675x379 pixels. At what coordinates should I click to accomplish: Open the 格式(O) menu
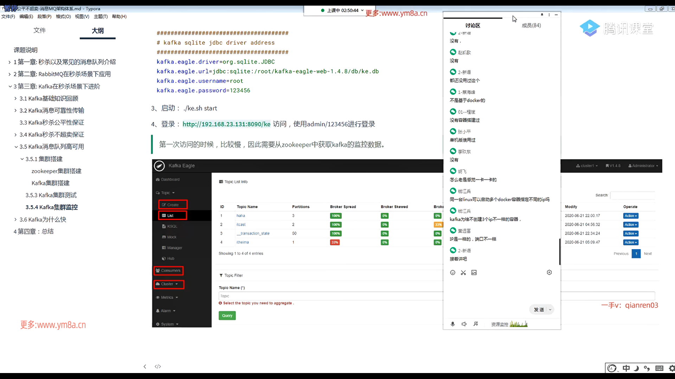pos(63,16)
